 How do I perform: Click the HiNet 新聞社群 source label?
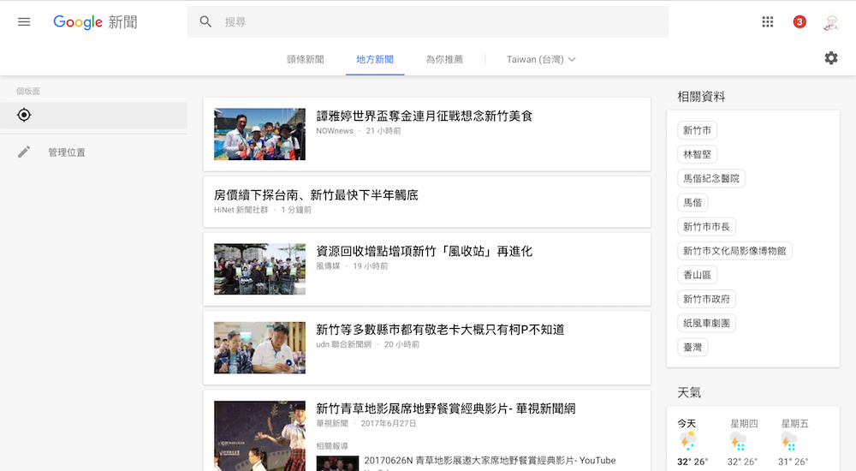pyautogui.click(x=241, y=210)
